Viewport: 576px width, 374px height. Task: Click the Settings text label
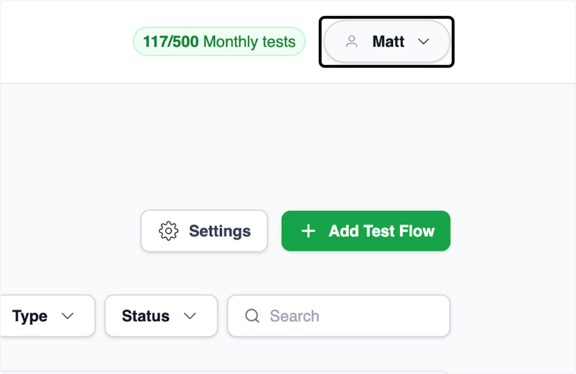coord(220,231)
